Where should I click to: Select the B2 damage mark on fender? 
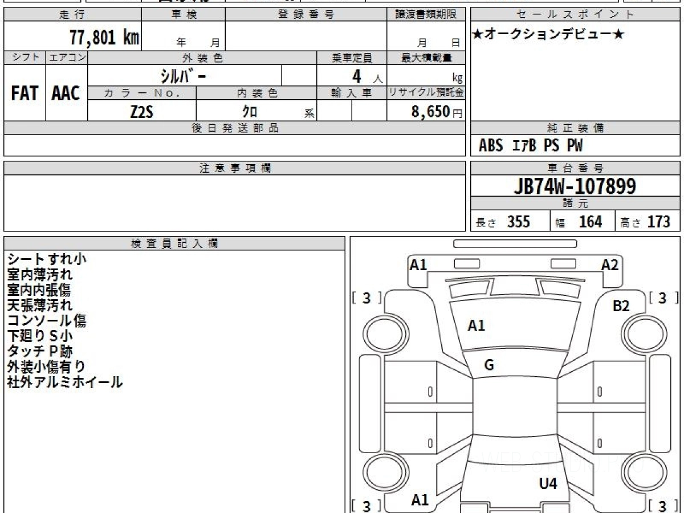(621, 306)
